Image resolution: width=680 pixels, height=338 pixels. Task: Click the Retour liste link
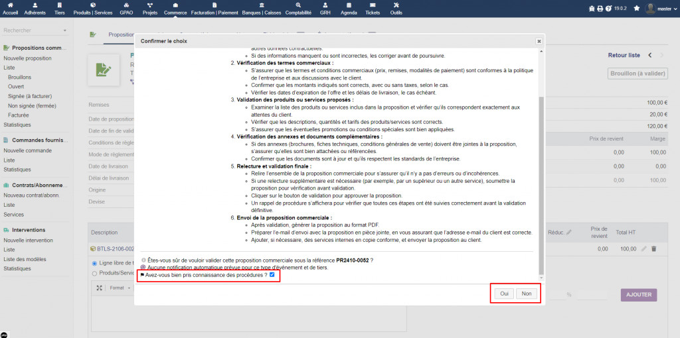pyautogui.click(x=624, y=55)
